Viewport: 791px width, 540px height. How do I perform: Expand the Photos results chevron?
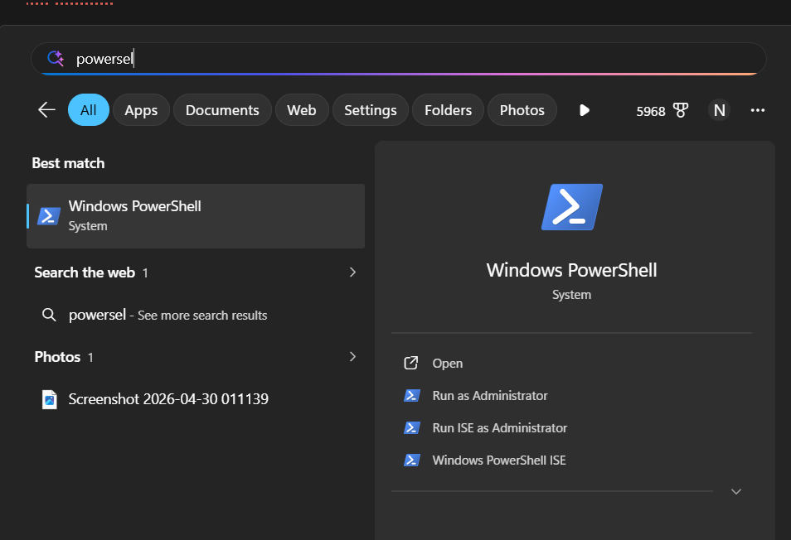[352, 357]
